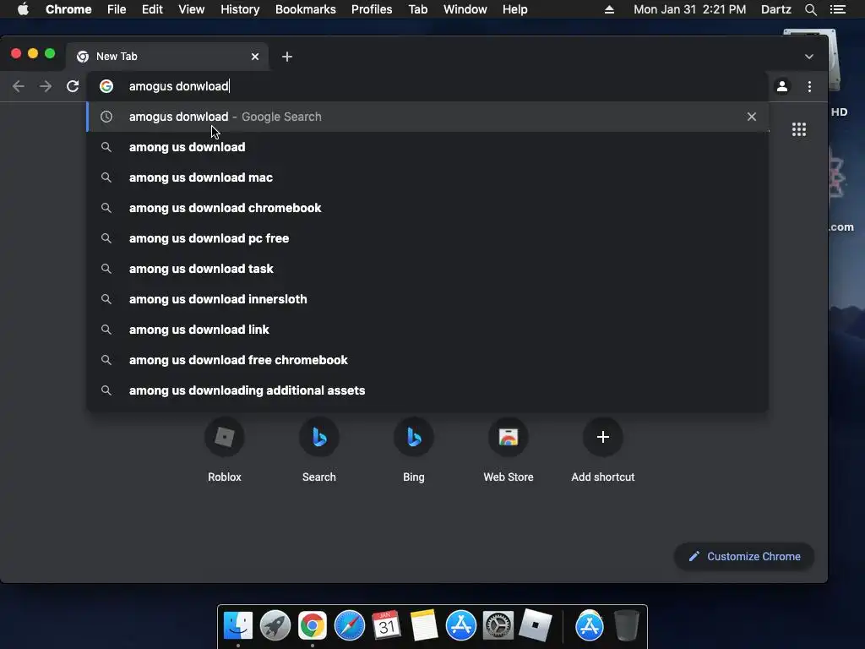Choose suggestion among us download mac
Image resolution: width=865 pixels, height=649 pixels.
coord(427,177)
